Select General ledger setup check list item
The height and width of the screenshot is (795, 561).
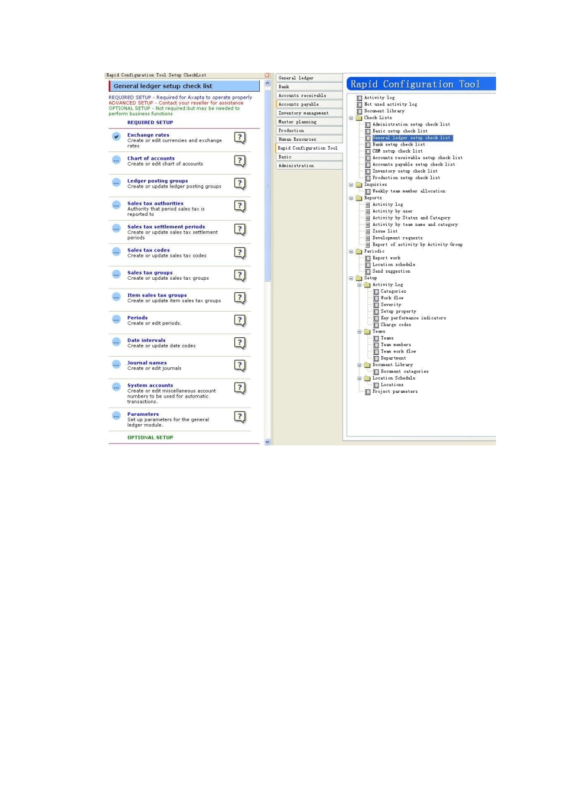click(412, 138)
